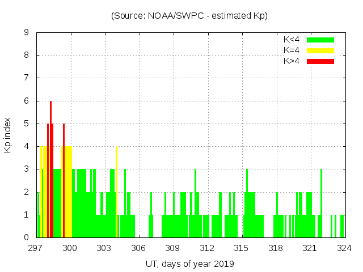The width and height of the screenshot is (363, 272).
Task: Click the green K<4 legend swatch
Action: [x=320, y=40]
